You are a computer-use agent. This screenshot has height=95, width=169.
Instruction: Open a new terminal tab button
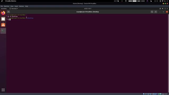(8, 12)
